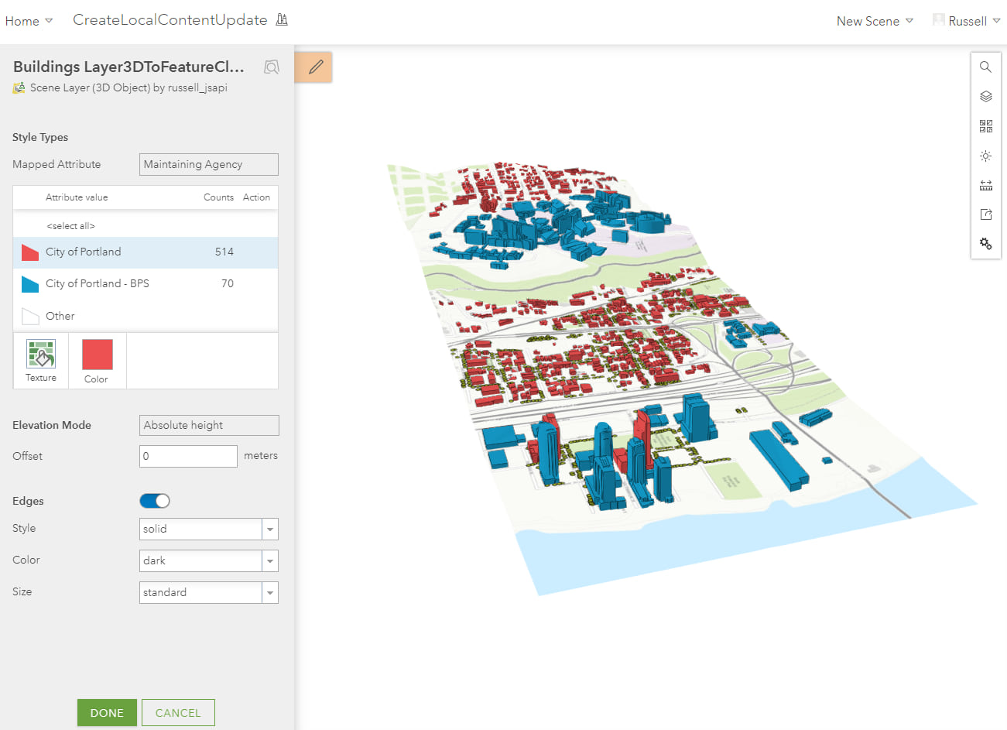Click the search magnifier icon in right toolbar
This screenshot has width=1007, height=730.
985,67
